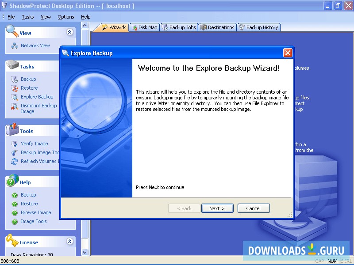Image resolution: width=354 pixels, height=265 pixels.
Task: Click the Explore Backup dialog title icon
Action: click(65, 53)
